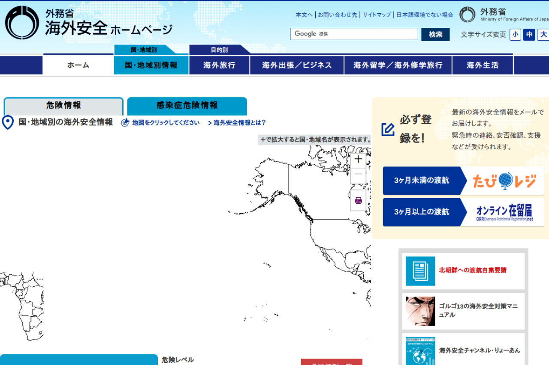Zoom out the map with minus button
Screen dimensions: 549x365
359,175
